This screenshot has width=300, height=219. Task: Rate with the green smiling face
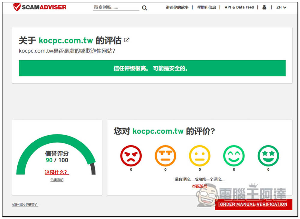coord(234,156)
